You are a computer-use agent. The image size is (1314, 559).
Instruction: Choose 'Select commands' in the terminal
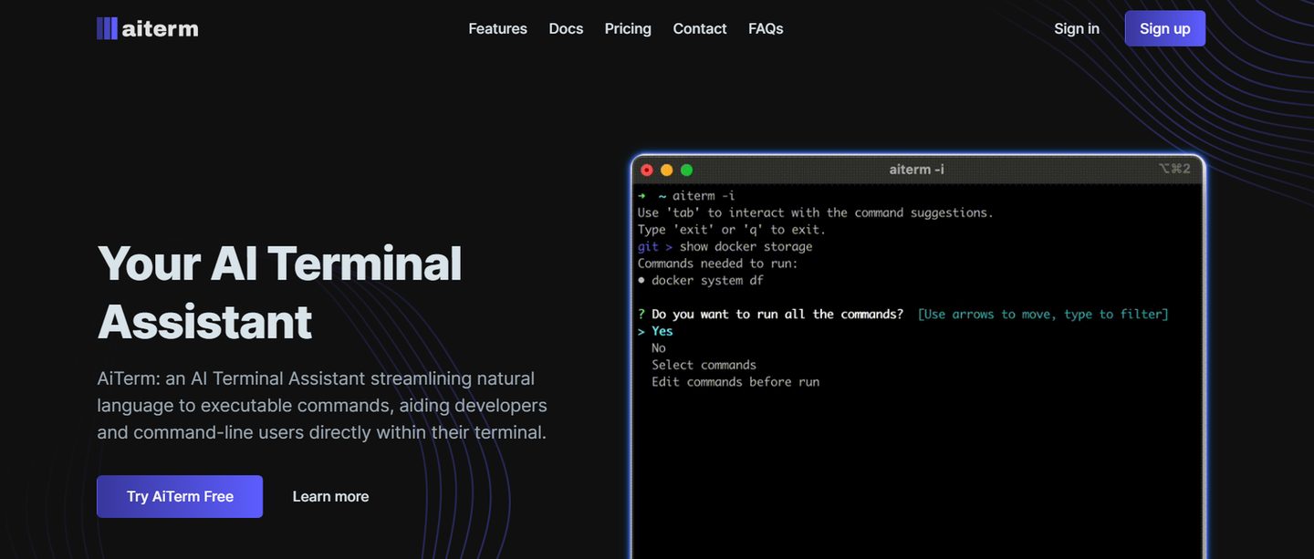click(x=704, y=365)
